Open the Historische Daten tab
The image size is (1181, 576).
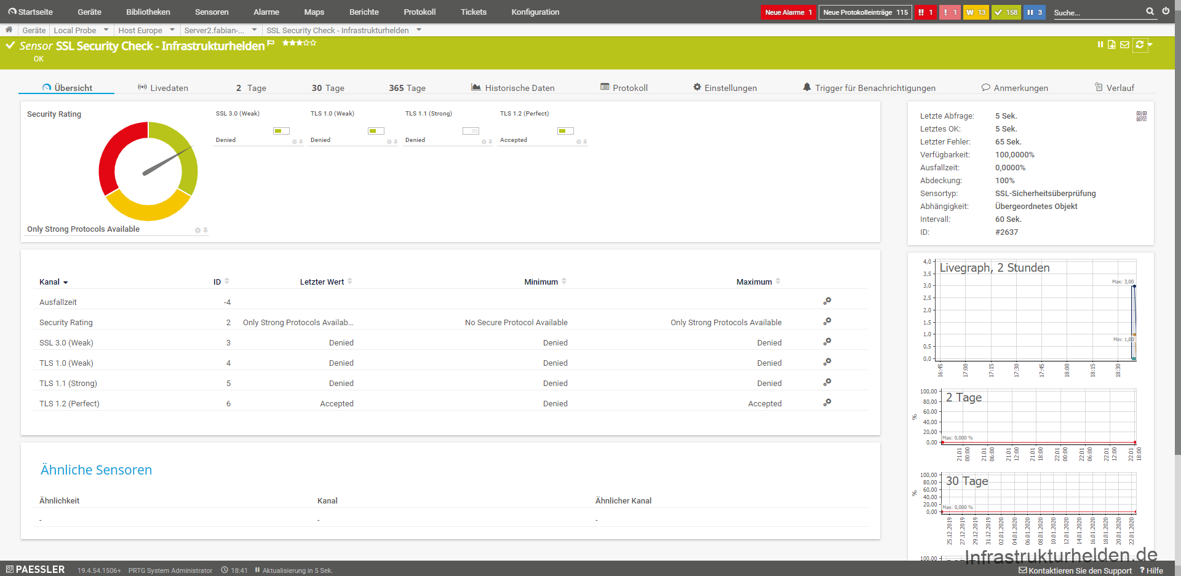click(x=513, y=88)
